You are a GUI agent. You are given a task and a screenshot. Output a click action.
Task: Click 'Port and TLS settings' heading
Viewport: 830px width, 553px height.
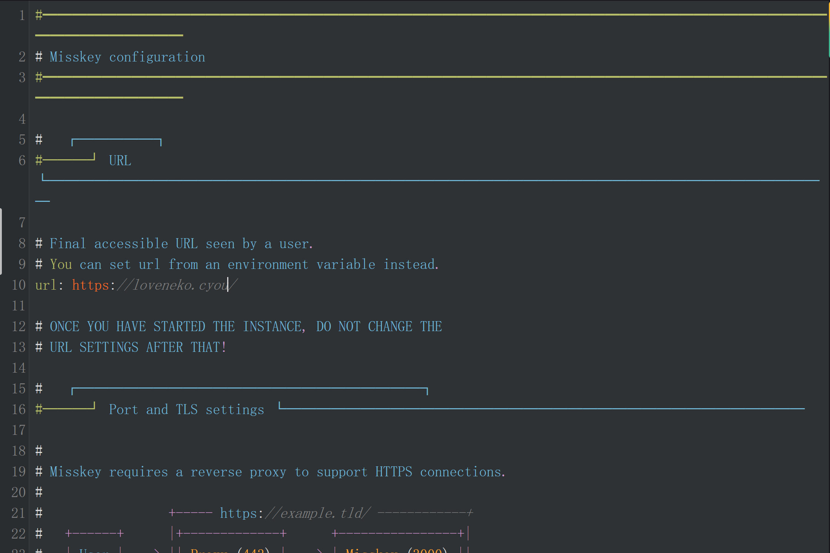click(x=187, y=409)
